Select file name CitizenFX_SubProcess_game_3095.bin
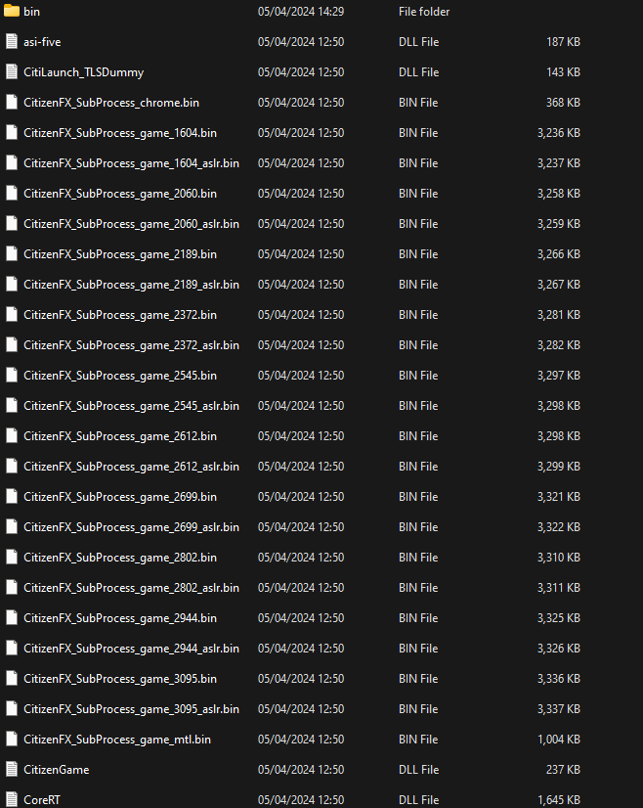Viewport: 643px width, 808px height. pyautogui.click(x=120, y=679)
